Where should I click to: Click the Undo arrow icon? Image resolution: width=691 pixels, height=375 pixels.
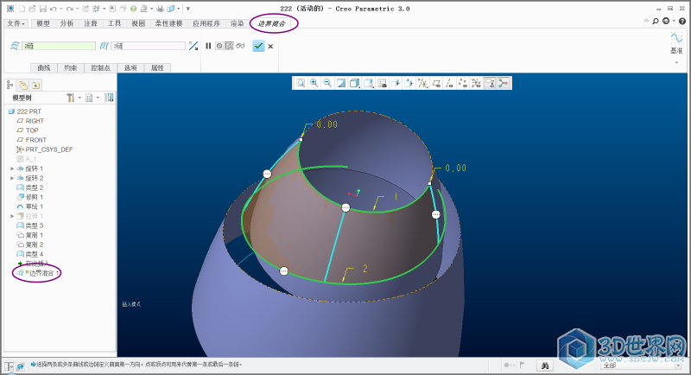click(54, 9)
